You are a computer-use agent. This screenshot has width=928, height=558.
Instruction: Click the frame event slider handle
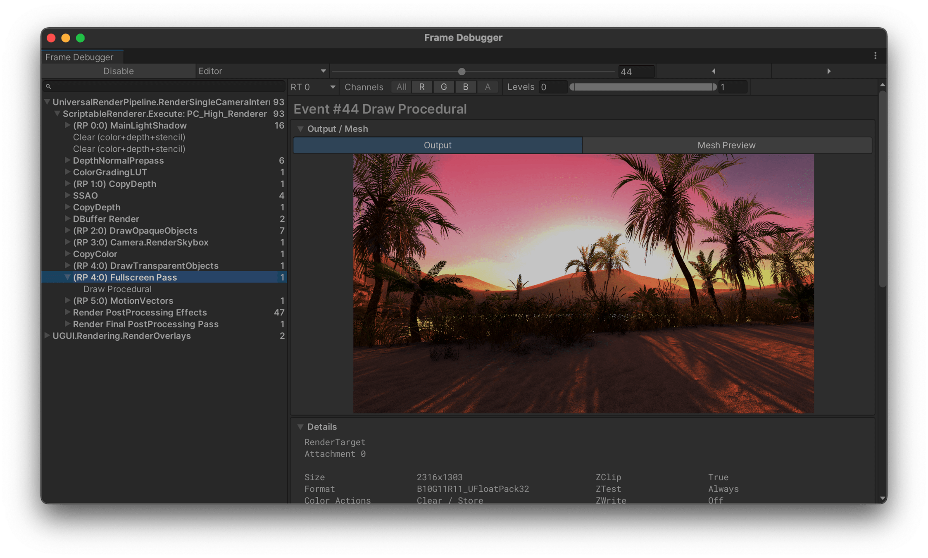coord(462,72)
